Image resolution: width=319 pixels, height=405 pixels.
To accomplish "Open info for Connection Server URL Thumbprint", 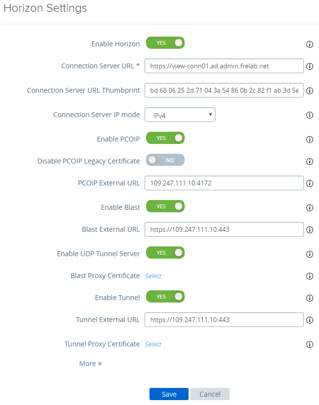I will point(309,91).
